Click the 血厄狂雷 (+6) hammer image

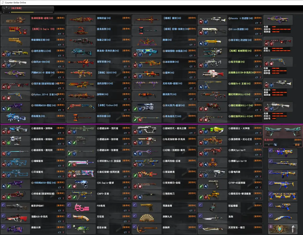[81, 118]
